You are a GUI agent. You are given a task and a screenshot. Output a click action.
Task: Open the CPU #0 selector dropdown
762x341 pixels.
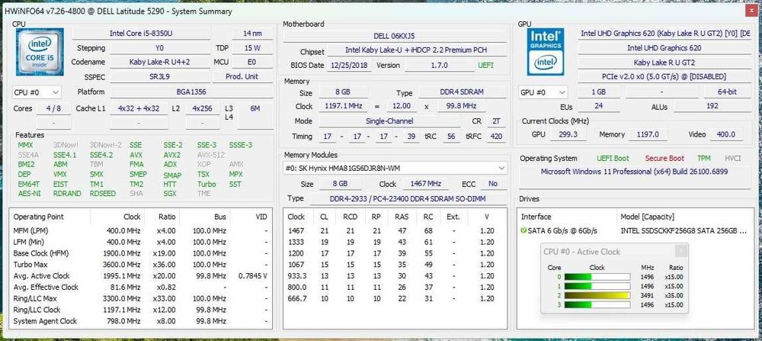pyautogui.click(x=37, y=92)
